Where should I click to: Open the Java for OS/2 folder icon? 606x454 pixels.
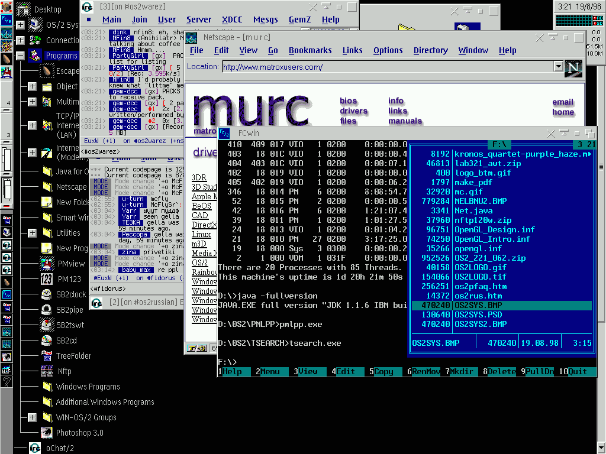point(47,171)
